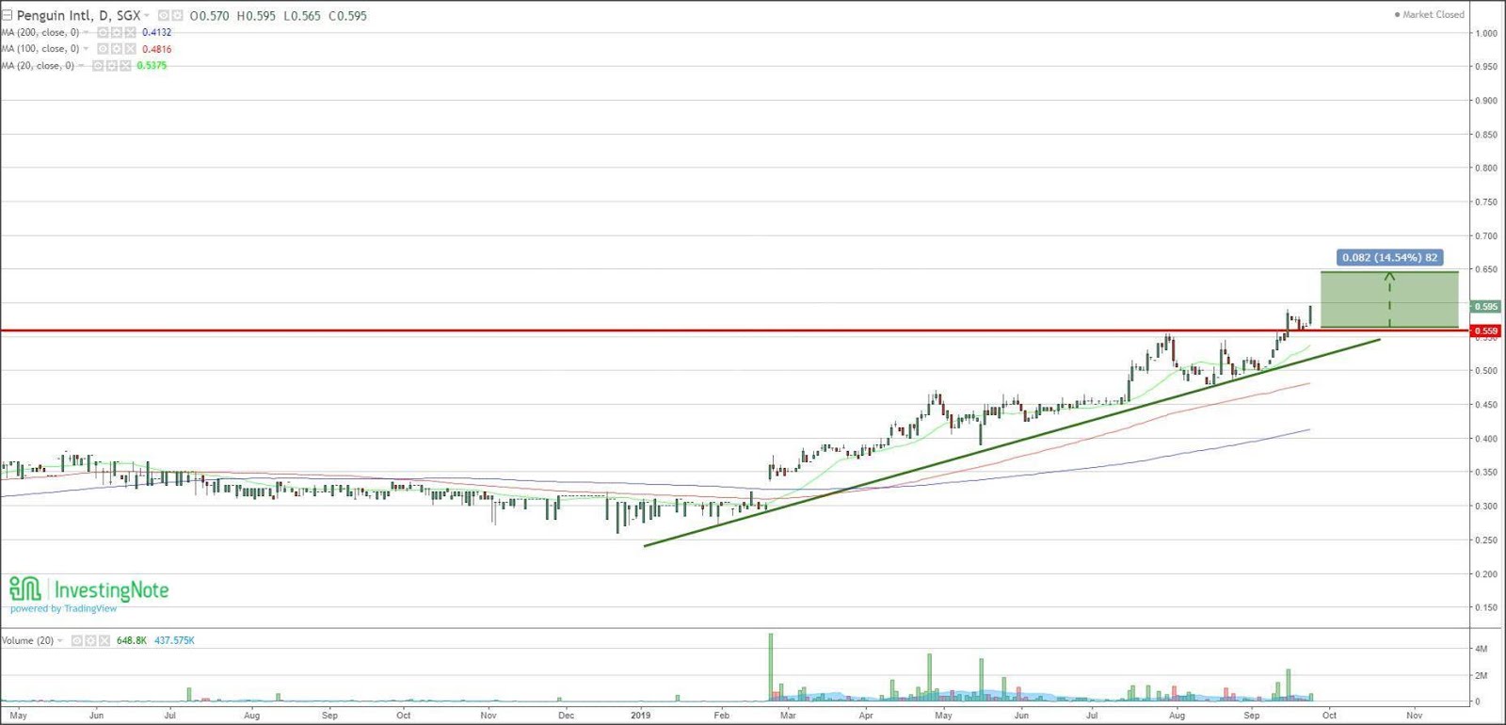This screenshot has height=725, width=1506.
Task: Click the MA 100 value 0.4816
Action: (157, 49)
